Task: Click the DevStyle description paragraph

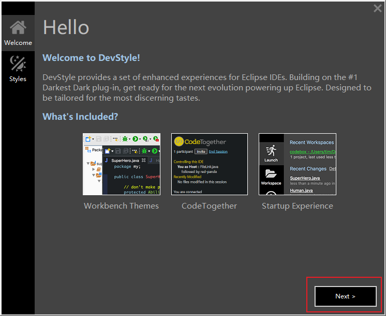Action: 207,88
